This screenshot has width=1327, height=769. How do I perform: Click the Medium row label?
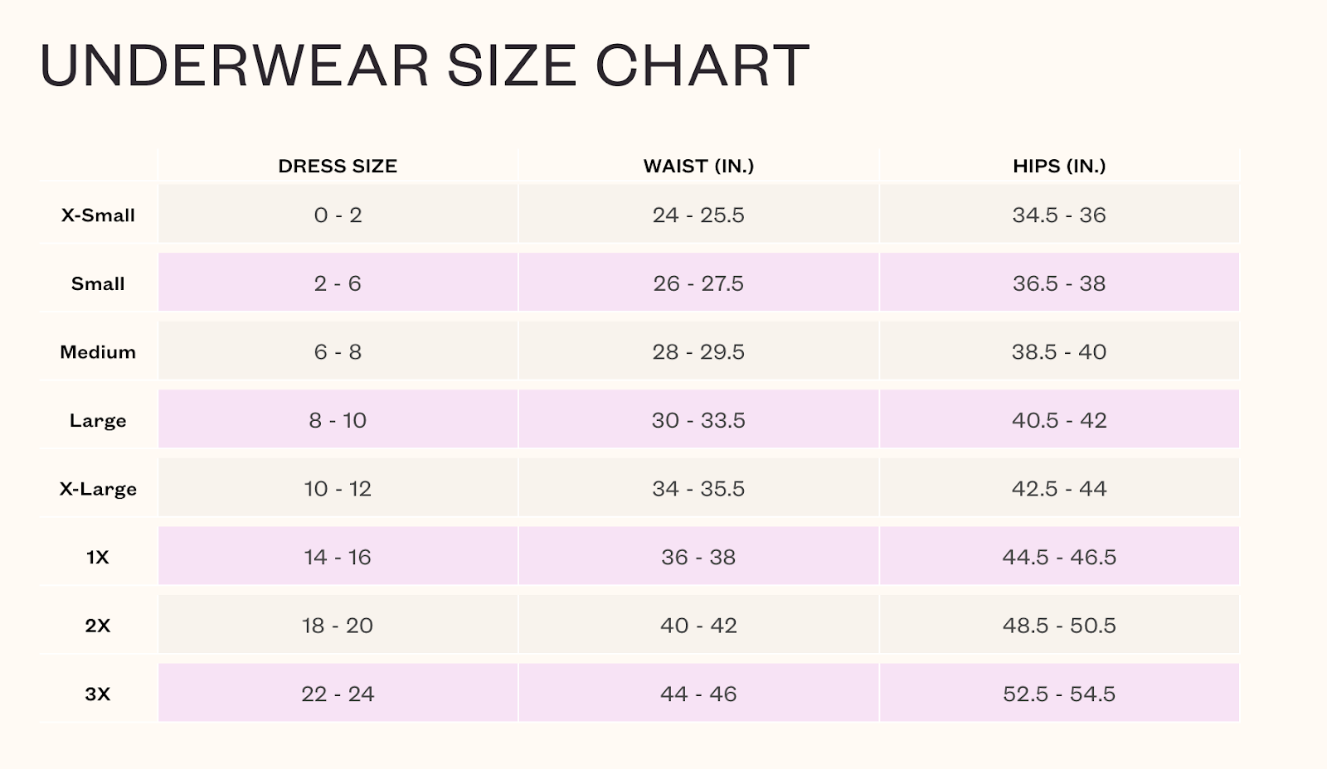98,352
